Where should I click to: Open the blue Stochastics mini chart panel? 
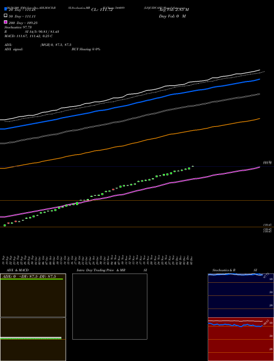click(241, 295)
